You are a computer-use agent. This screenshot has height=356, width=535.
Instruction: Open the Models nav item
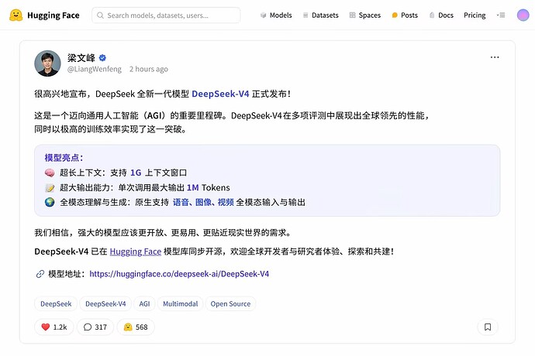[x=276, y=15]
